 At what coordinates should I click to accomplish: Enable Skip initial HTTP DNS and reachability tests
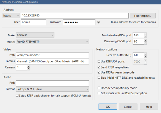pos(99,78)
